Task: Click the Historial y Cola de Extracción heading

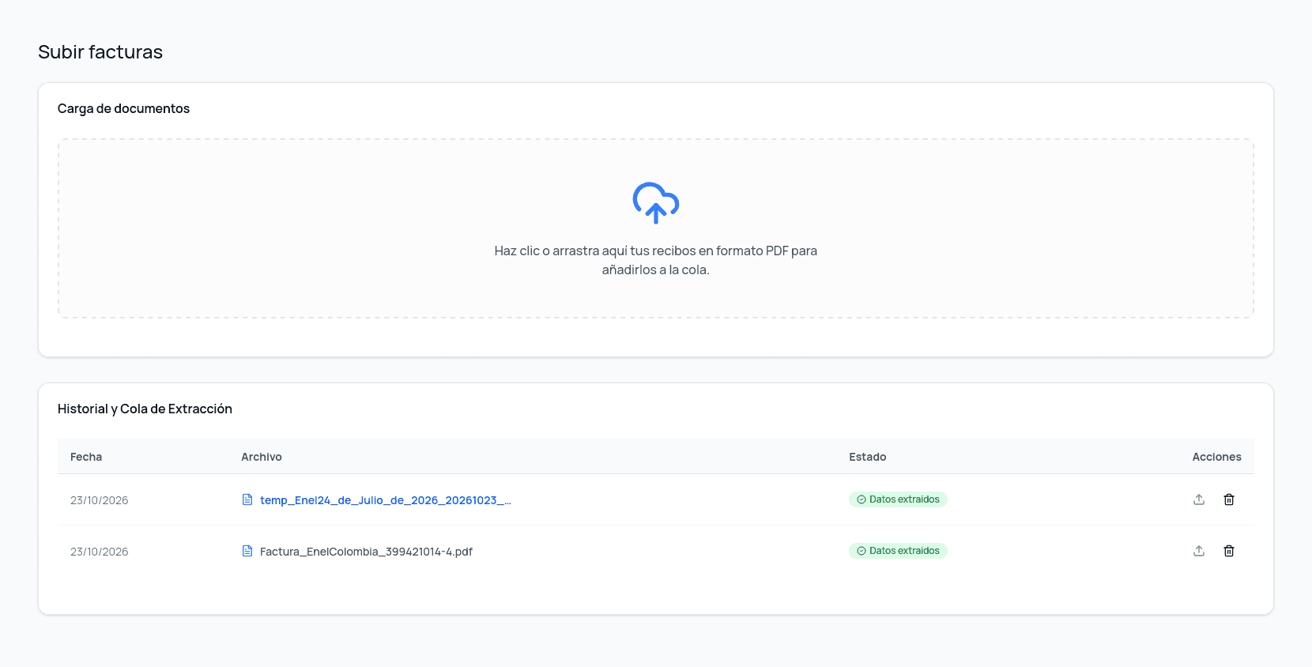Action: point(145,409)
